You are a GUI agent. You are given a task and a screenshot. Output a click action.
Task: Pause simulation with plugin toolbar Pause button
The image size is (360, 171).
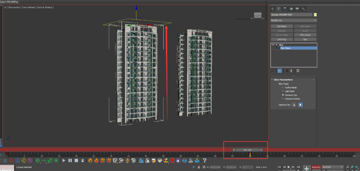70,160
